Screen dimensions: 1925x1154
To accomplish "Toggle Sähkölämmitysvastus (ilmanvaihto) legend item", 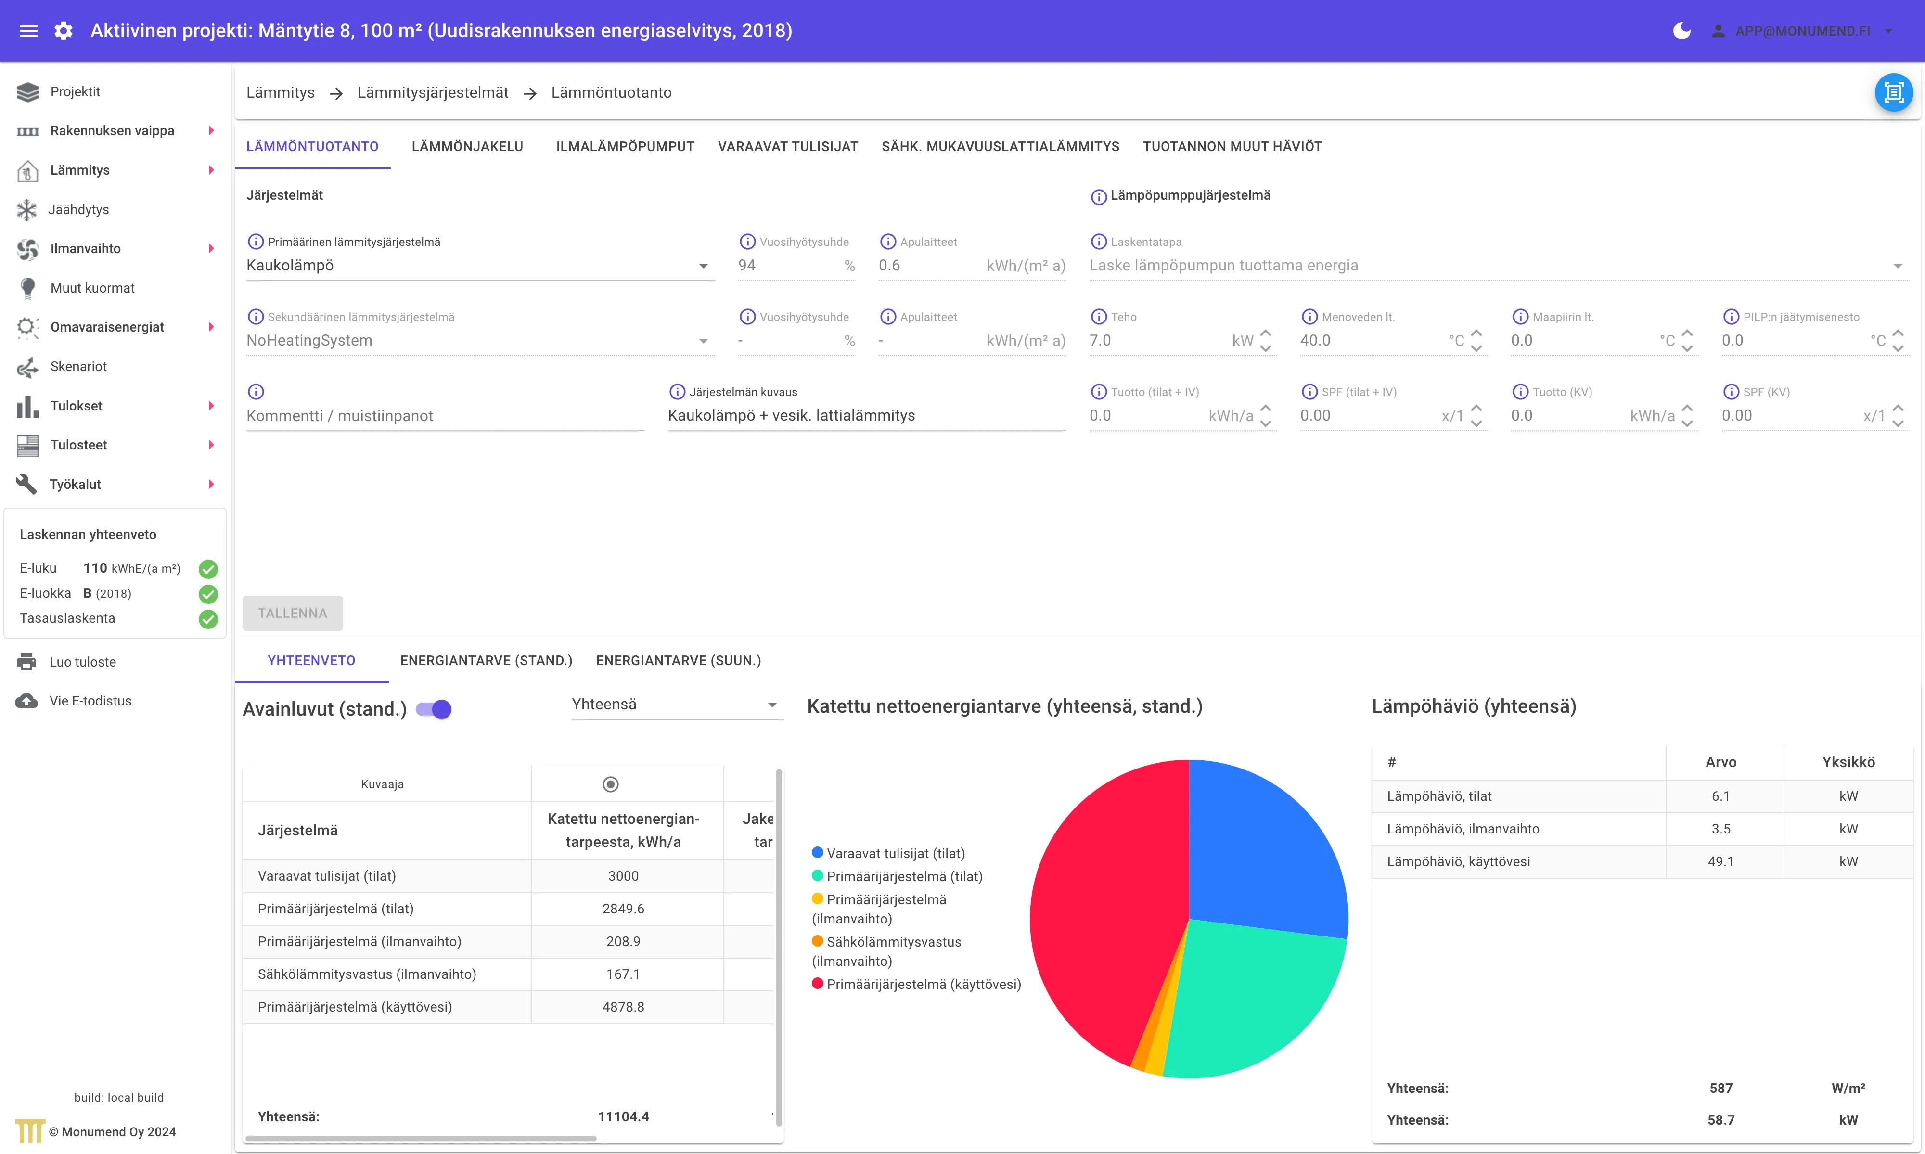I will 886,952.
